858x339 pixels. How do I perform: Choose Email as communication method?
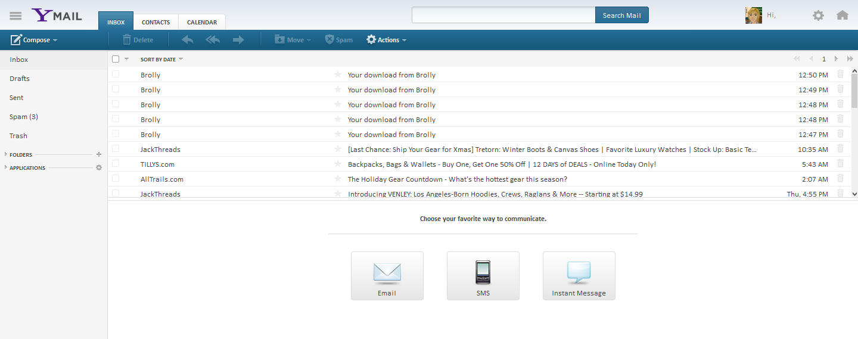pos(387,275)
